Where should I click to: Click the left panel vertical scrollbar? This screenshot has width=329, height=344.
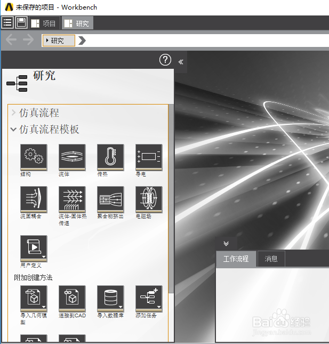171,198
